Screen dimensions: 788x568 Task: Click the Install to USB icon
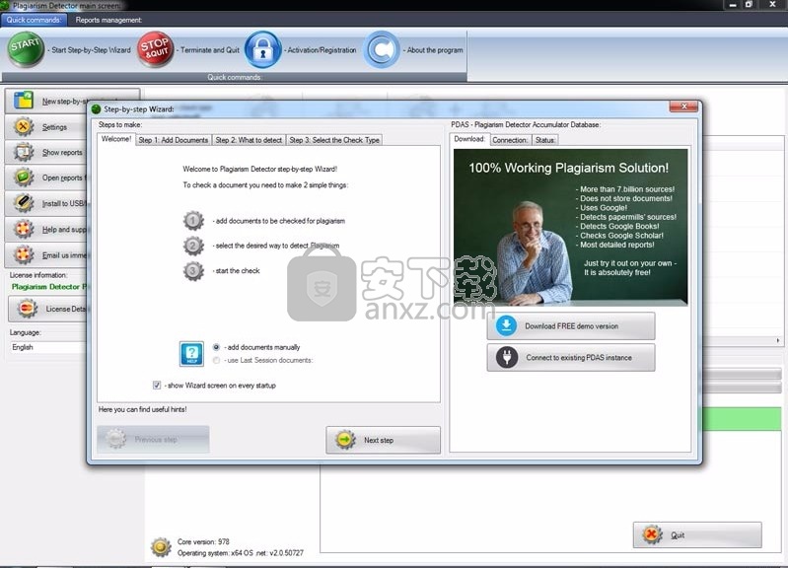[x=24, y=203]
